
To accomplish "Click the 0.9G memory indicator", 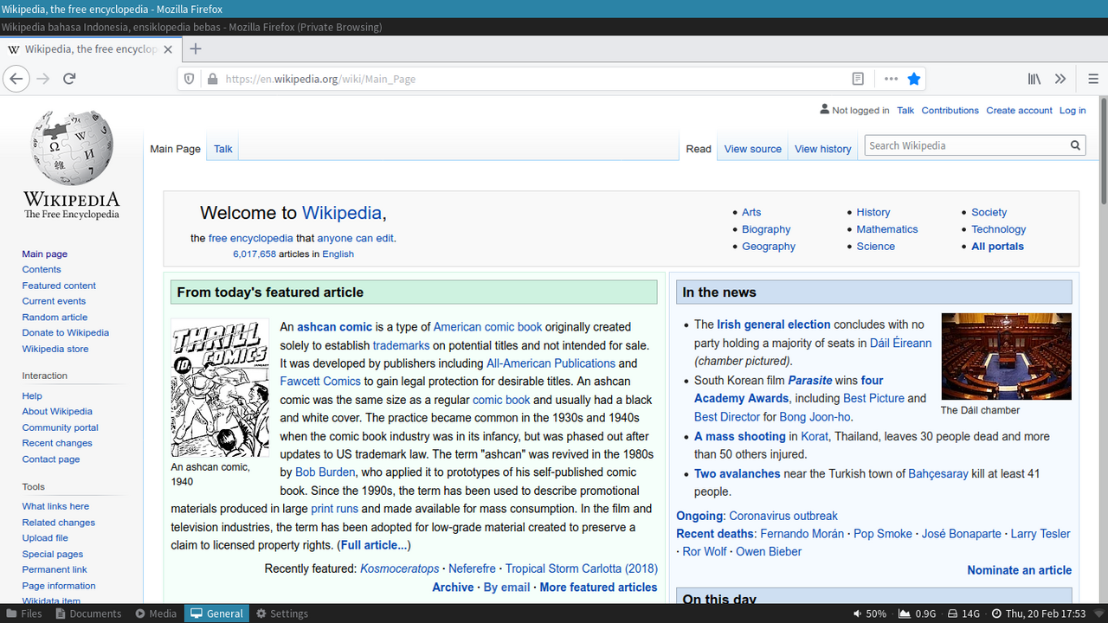I will point(918,613).
